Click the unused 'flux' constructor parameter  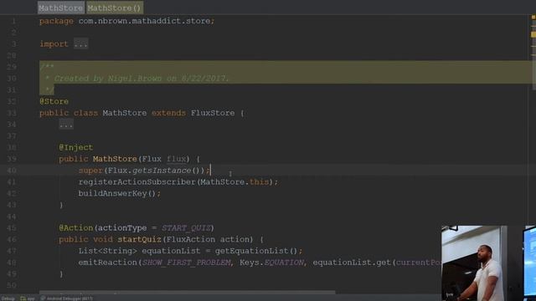click(176, 159)
